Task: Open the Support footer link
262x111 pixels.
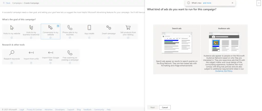Action: click(x=71, y=109)
